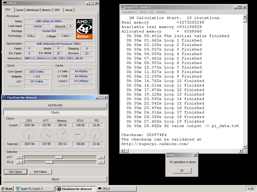Click the Get Values button

[16, 172]
